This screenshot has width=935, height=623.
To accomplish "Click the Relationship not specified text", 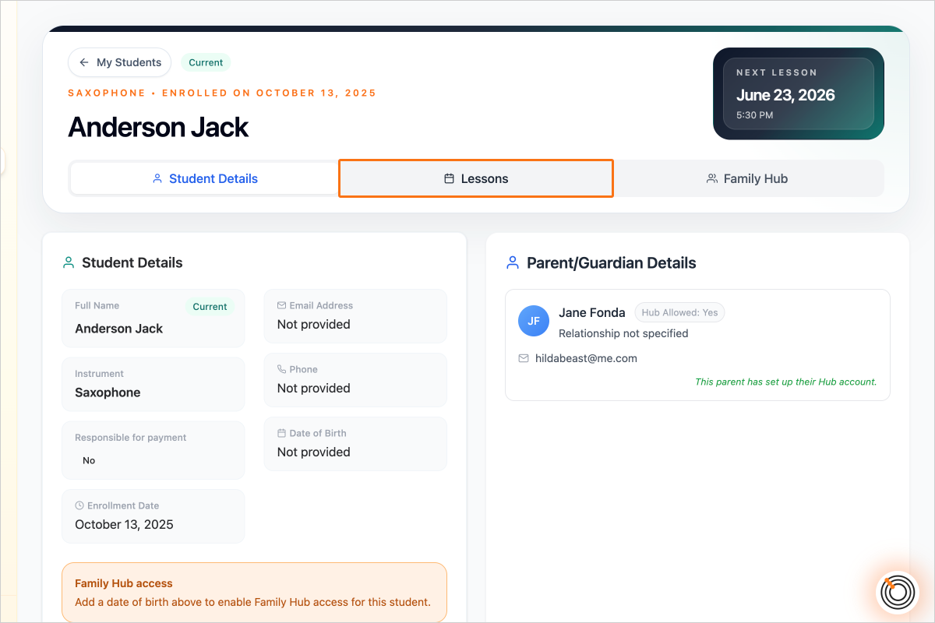I will click(x=623, y=333).
